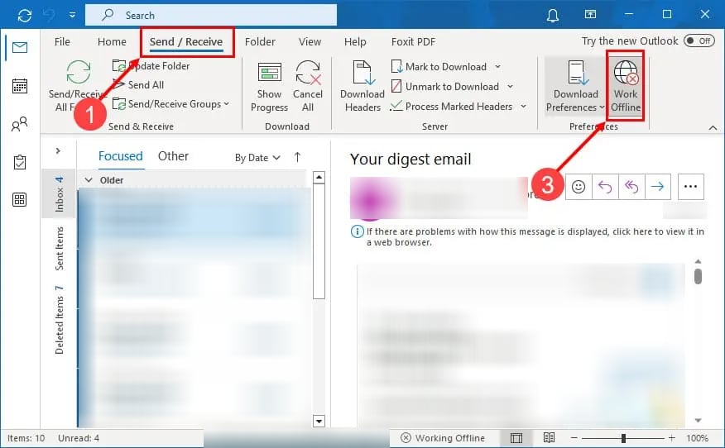Click the zoom in plus button

[x=672, y=438]
